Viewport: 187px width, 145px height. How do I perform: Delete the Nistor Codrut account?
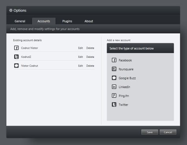pos(90,66)
